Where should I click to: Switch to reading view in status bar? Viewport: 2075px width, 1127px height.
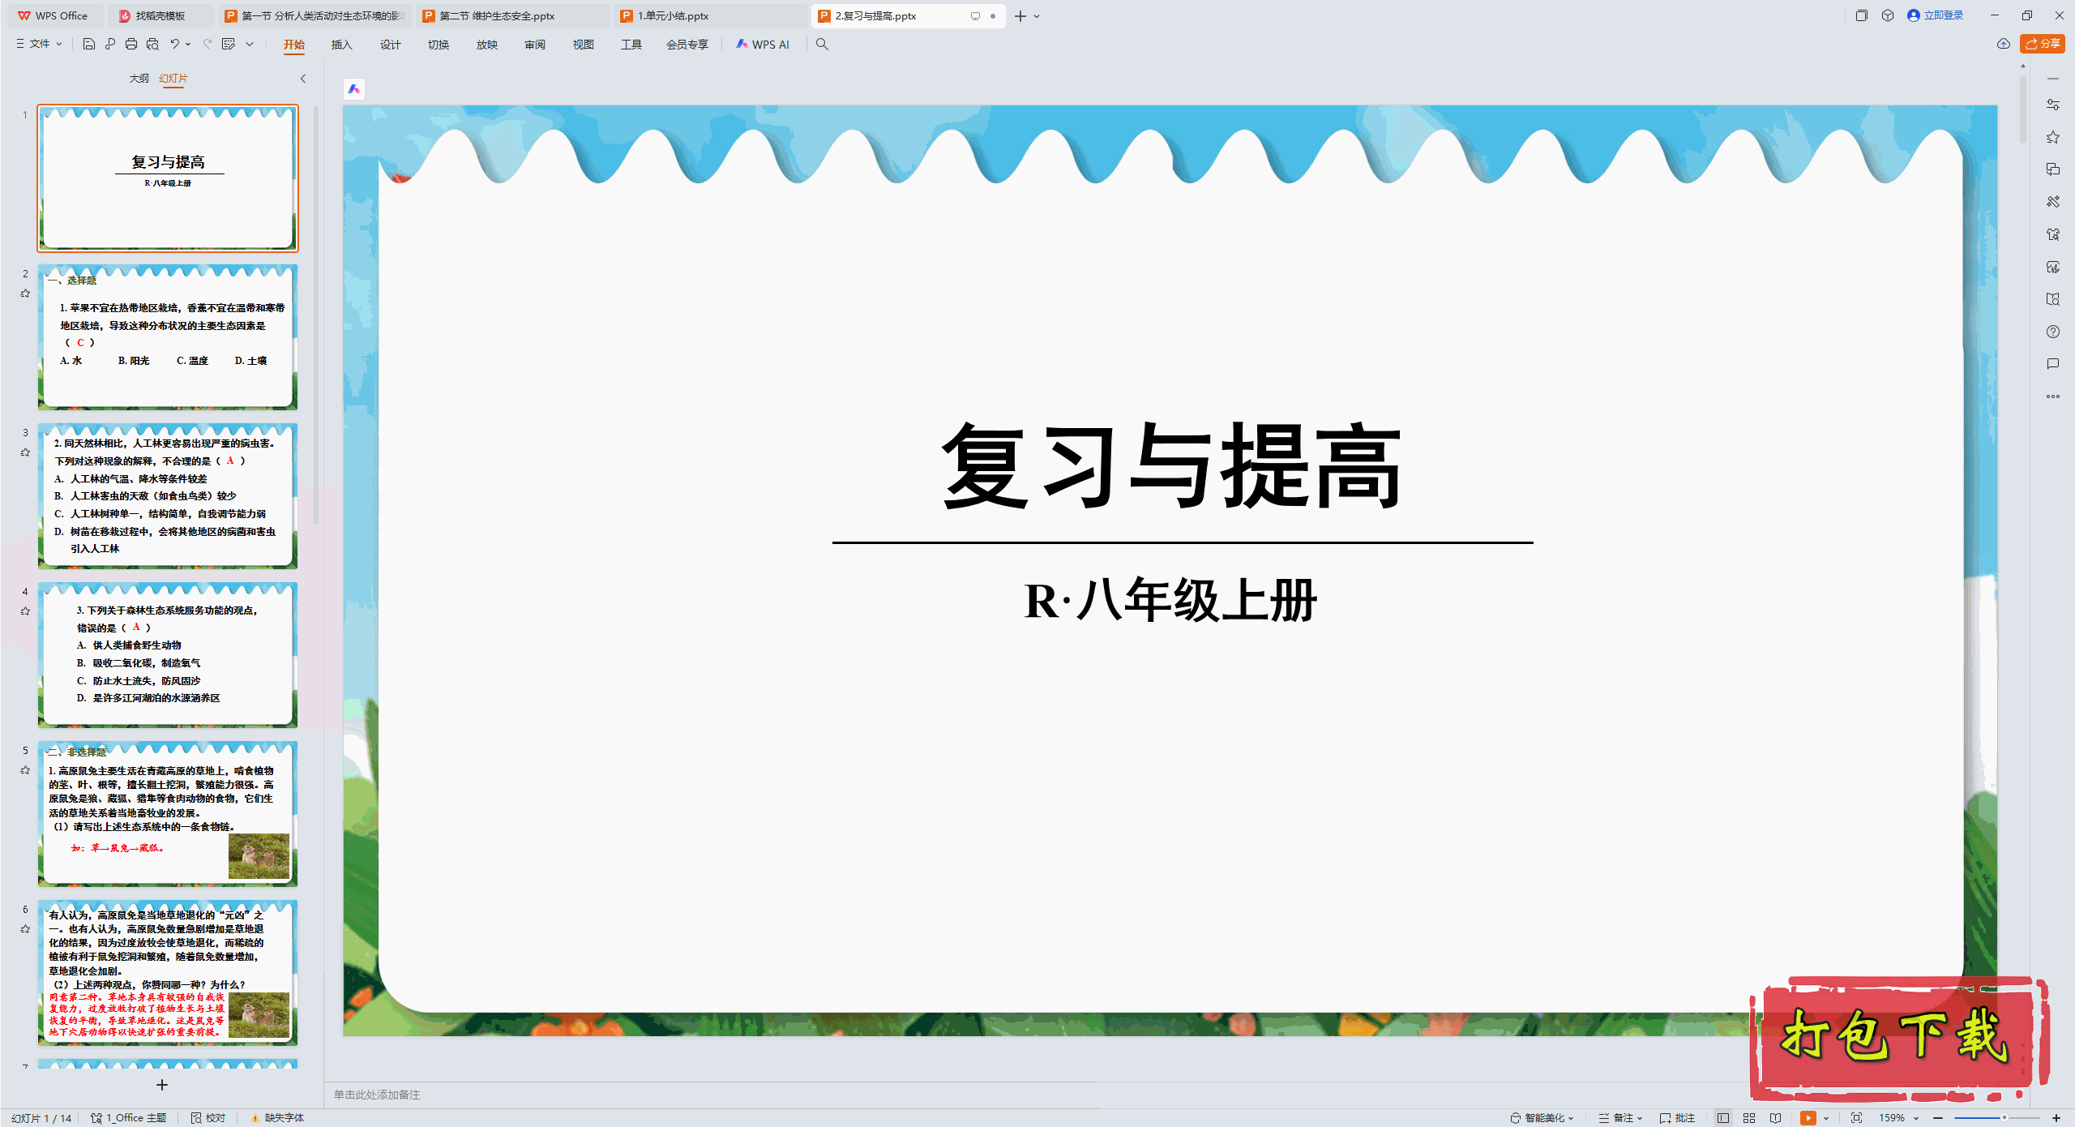(1776, 1117)
